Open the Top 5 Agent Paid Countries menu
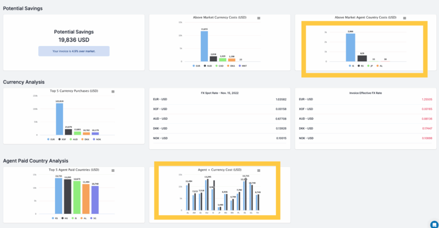This screenshot has width=439, height=228. 113,171
